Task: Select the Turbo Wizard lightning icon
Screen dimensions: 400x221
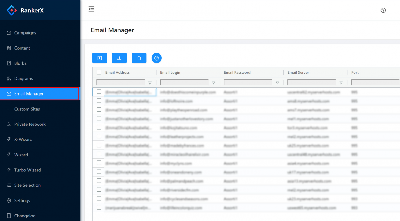Action: click(x=9, y=170)
